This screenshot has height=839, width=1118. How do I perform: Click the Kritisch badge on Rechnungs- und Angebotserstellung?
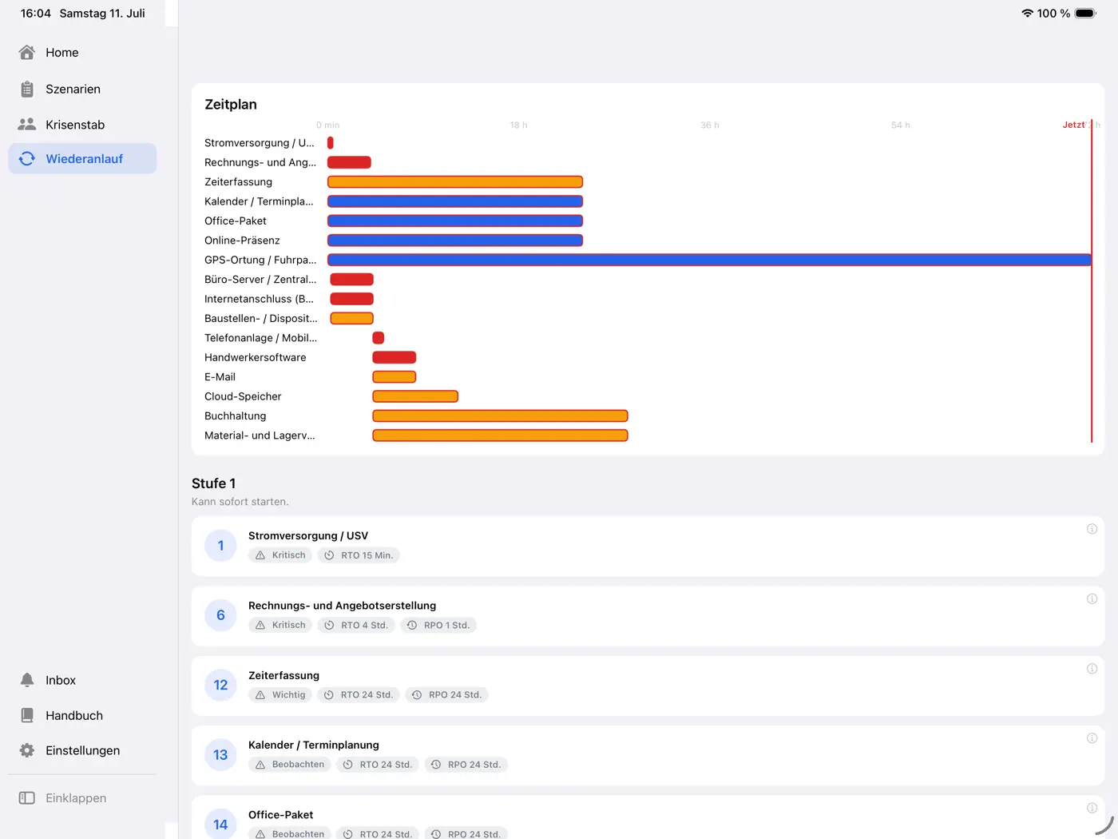(x=280, y=625)
